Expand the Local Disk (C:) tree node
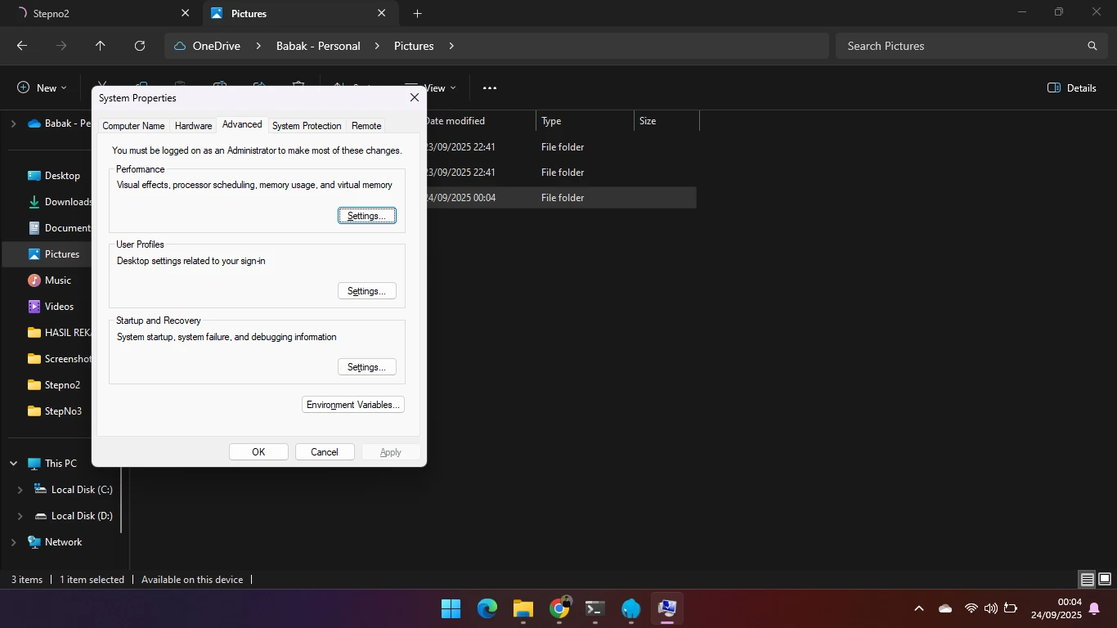The image size is (1117, 628). click(x=20, y=490)
